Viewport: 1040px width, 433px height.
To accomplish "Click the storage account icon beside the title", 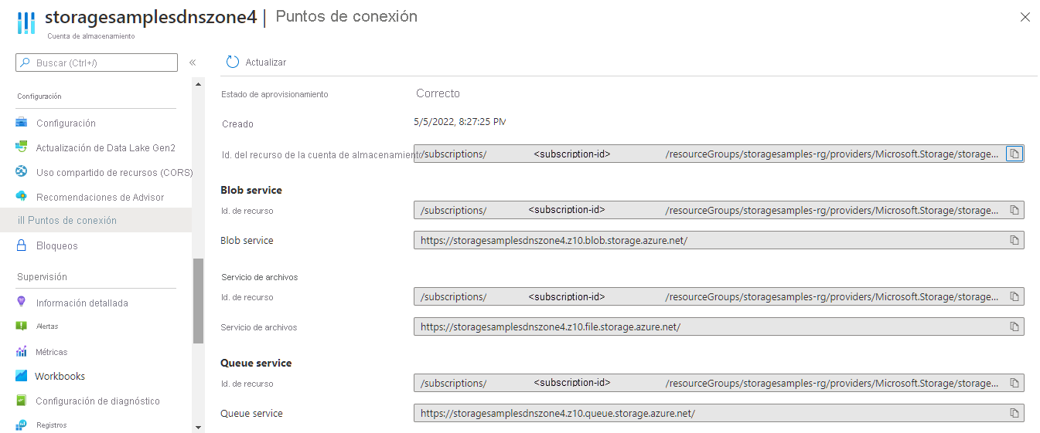I will (x=26, y=22).
